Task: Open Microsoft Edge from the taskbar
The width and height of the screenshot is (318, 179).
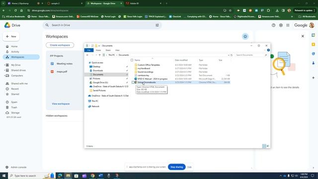Action: pos(60,176)
